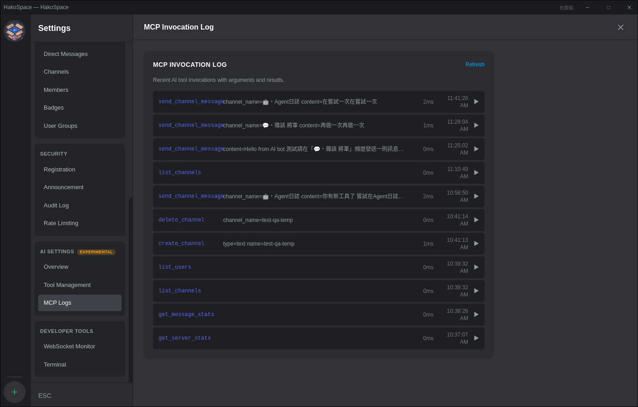This screenshot has width=638, height=407.
Task: Click the green plus add server button
Action: 15,392
